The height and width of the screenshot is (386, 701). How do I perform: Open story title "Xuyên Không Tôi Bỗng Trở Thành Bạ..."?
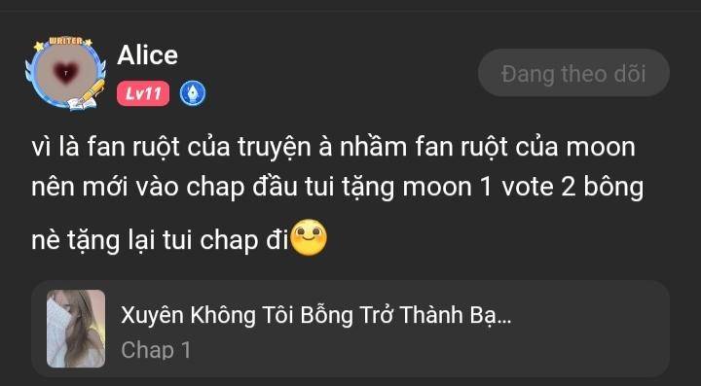click(x=315, y=315)
